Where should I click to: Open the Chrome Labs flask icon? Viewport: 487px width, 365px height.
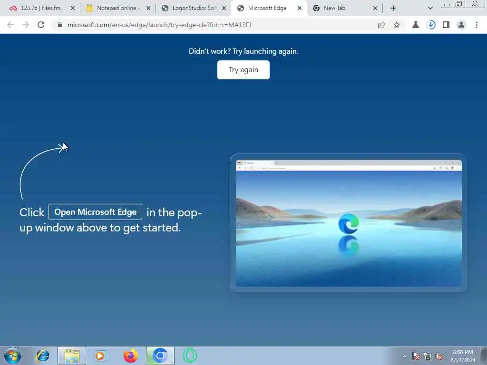point(416,25)
